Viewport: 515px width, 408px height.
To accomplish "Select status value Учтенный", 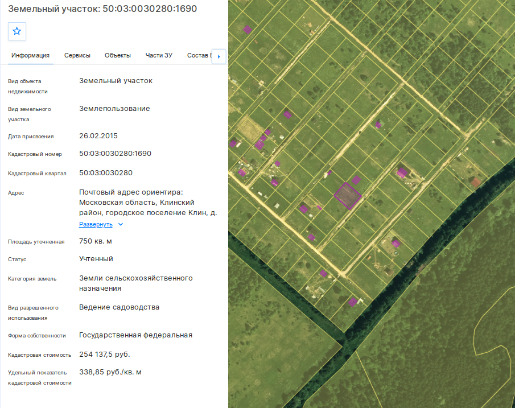I will [x=96, y=259].
